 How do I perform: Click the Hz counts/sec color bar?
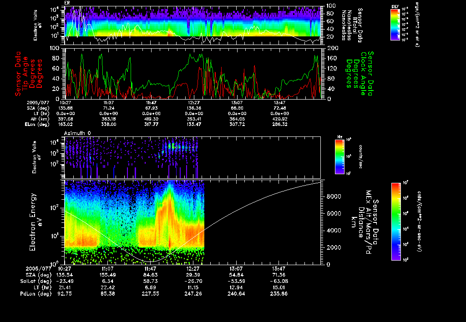pos(339,157)
